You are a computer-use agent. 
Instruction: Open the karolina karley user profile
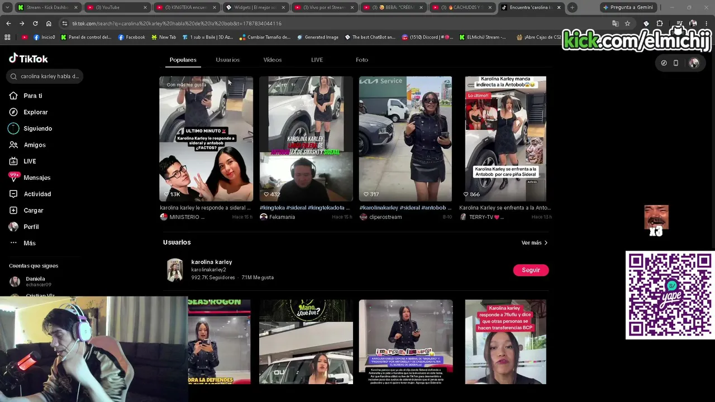tap(212, 262)
